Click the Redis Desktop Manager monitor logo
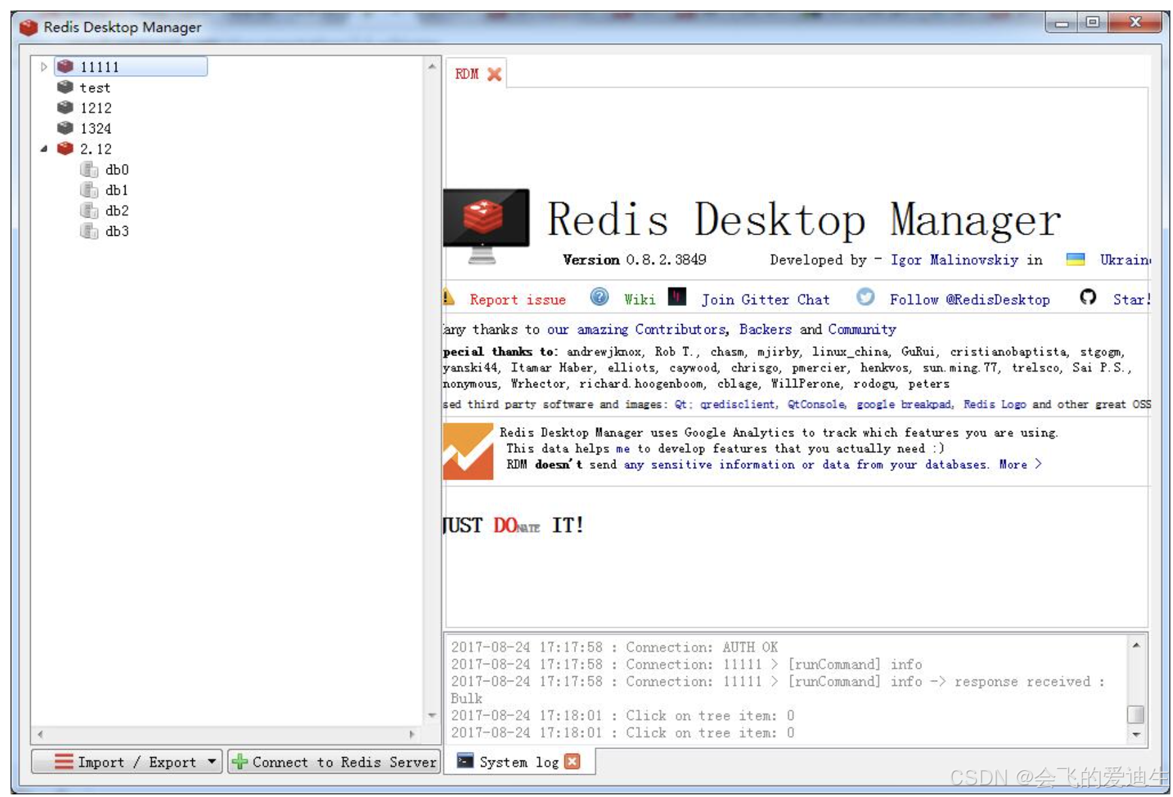 click(486, 226)
